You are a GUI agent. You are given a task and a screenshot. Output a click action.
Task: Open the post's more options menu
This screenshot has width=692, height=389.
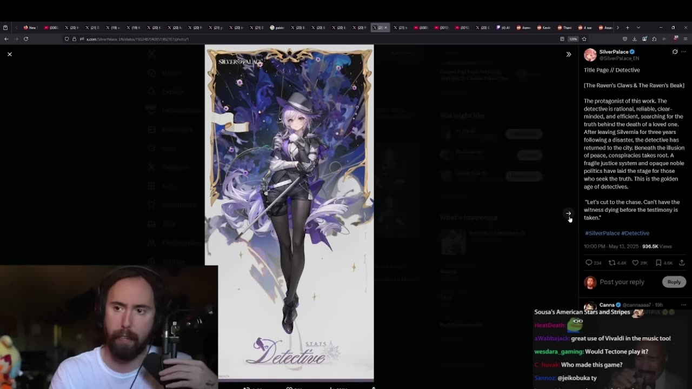(x=683, y=52)
